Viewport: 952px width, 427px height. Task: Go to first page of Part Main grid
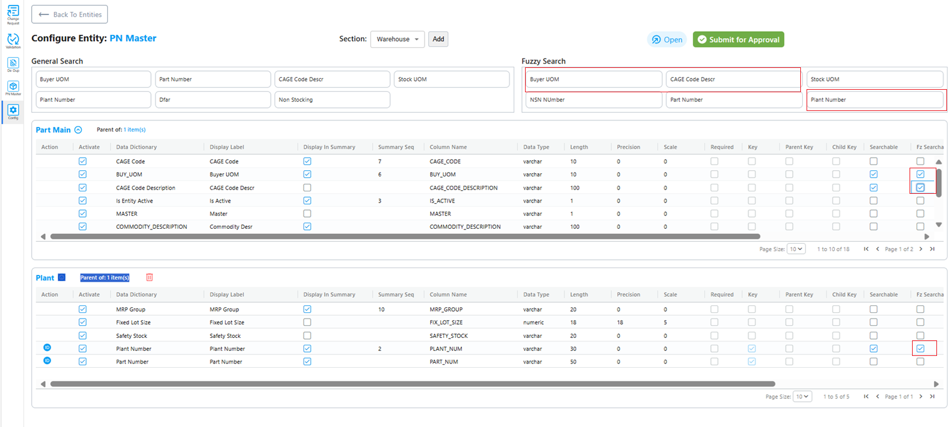pos(866,249)
